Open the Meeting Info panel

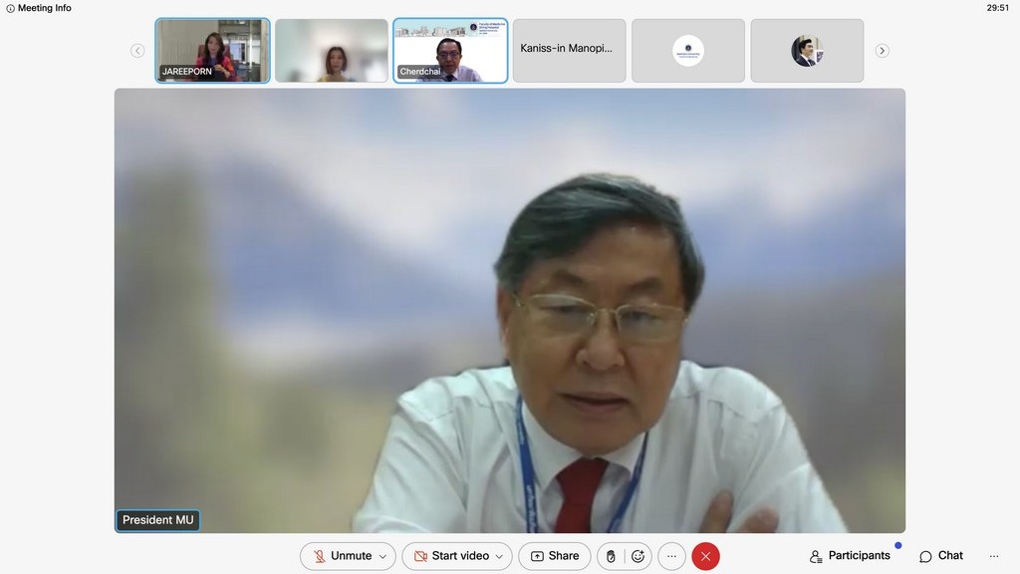pos(39,8)
